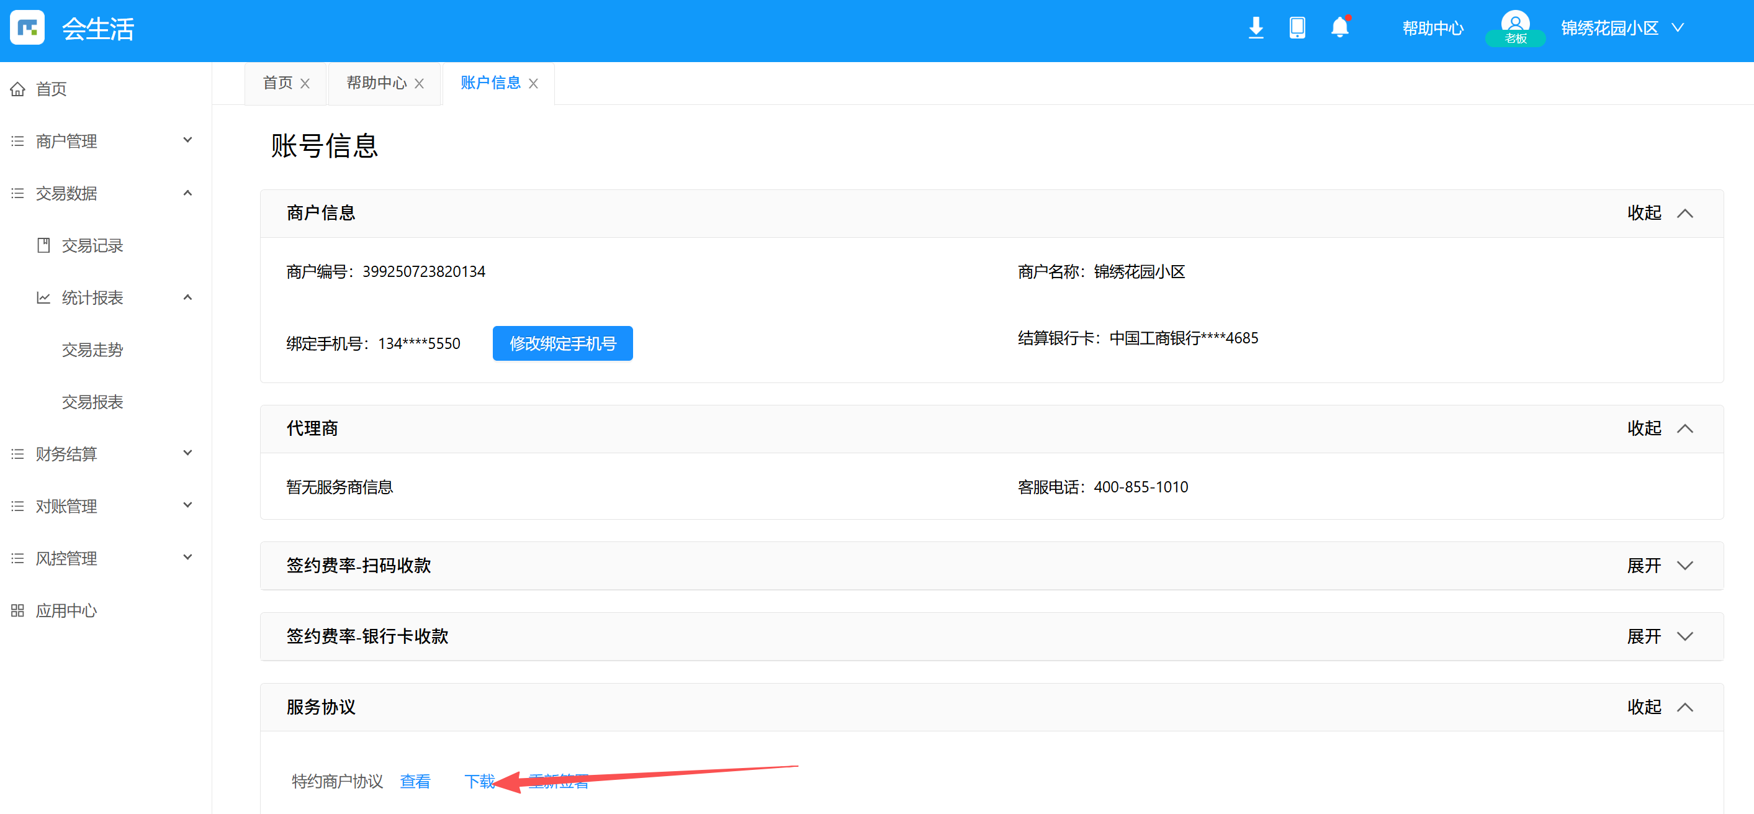Expand 签约费率-扫码收款 section

[x=1660, y=566]
